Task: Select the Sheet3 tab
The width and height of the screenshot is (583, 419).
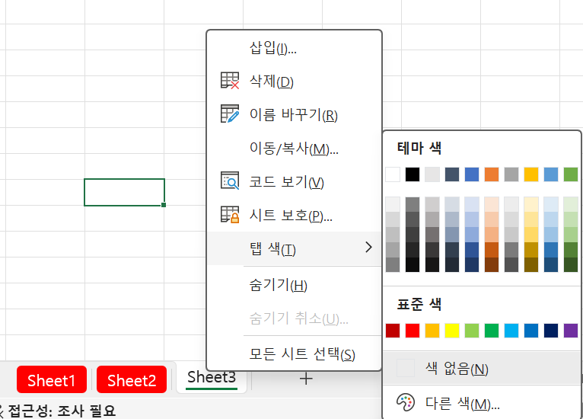Action: pyautogui.click(x=212, y=377)
